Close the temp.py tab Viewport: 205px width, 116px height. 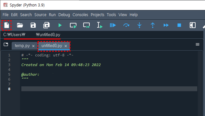pyautogui.click(x=33, y=46)
